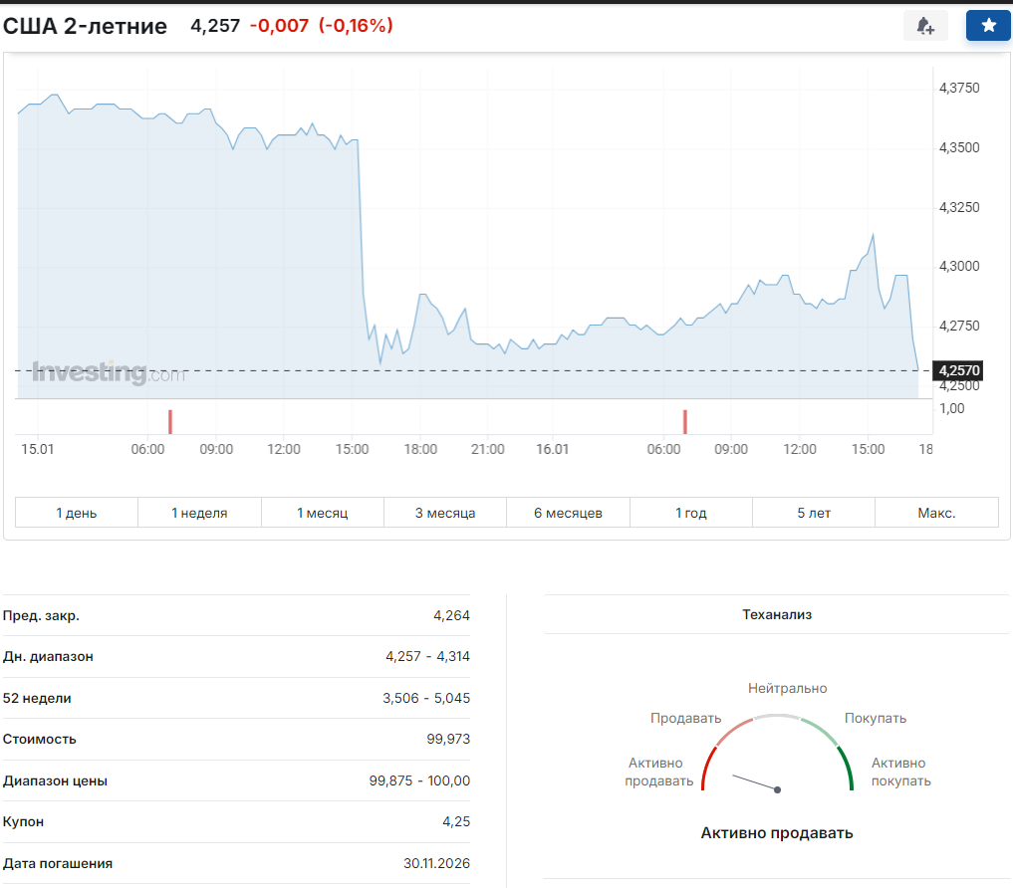The image size is (1013, 888).
Task: Click the price value 99,973
Action: 448,739
